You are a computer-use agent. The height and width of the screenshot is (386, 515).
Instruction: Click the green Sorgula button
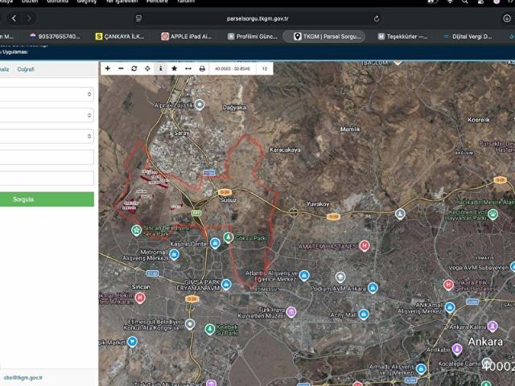tap(47, 199)
